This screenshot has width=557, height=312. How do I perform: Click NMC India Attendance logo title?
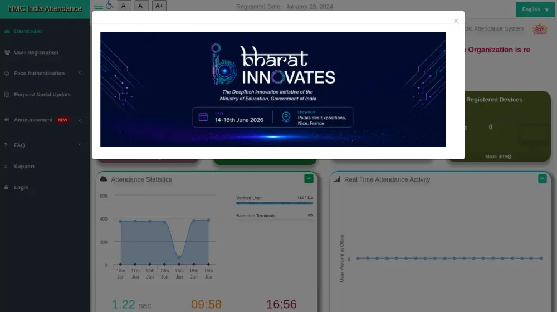(x=45, y=8)
